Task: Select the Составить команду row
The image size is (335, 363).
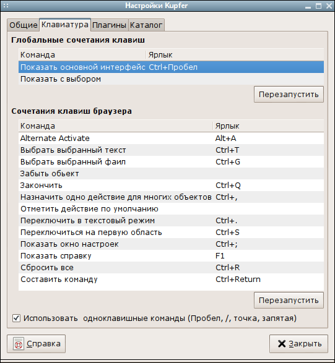Action: (171, 280)
